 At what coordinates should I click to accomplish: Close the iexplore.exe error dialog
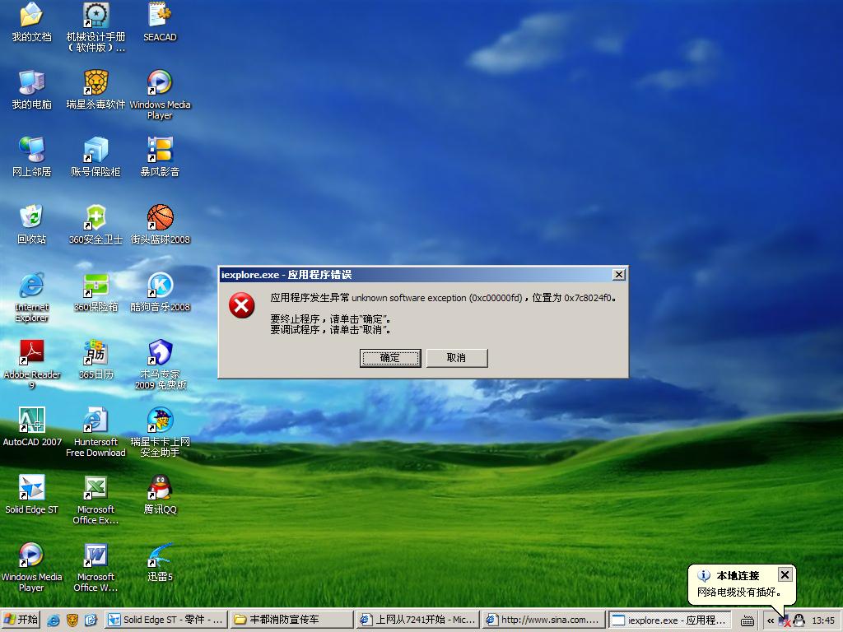click(x=619, y=275)
